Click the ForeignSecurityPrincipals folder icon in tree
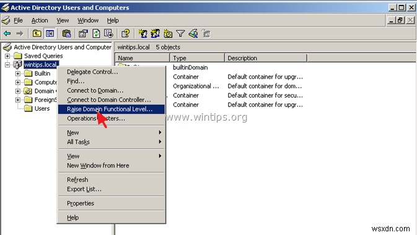The width and height of the screenshot is (417, 235). [x=28, y=100]
